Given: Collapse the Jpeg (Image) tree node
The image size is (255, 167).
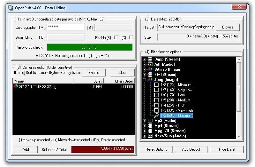Looking at the screenshot, I should pyautogui.click(x=144, y=80).
